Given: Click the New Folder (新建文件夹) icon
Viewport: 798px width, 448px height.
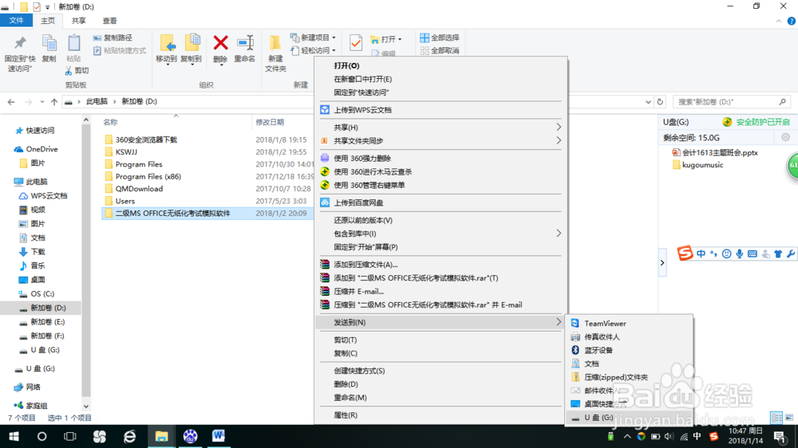Looking at the screenshot, I should (x=275, y=43).
